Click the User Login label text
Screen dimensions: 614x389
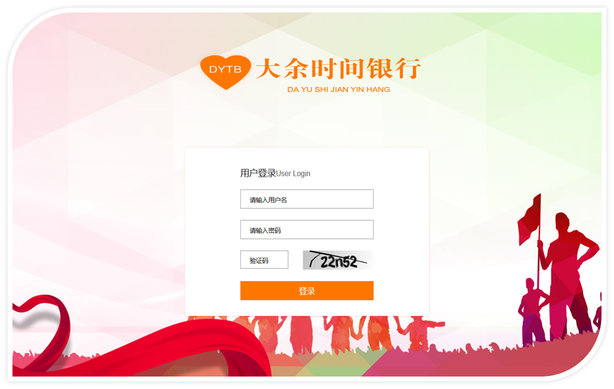click(293, 174)
